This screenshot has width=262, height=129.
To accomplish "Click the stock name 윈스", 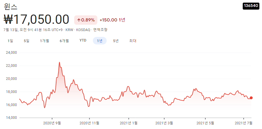I will click(x=10, y=7).
